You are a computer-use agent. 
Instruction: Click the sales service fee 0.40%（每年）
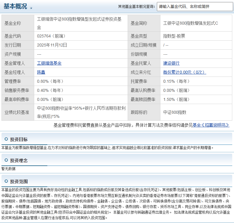(50, 90)
